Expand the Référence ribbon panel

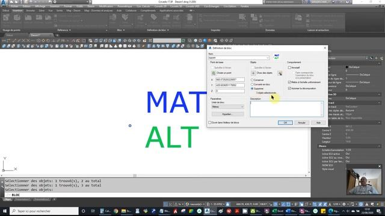click(64, 30)
